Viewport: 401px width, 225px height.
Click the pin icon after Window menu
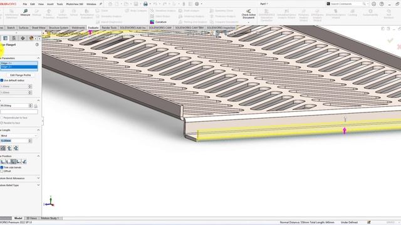point(101,4)
